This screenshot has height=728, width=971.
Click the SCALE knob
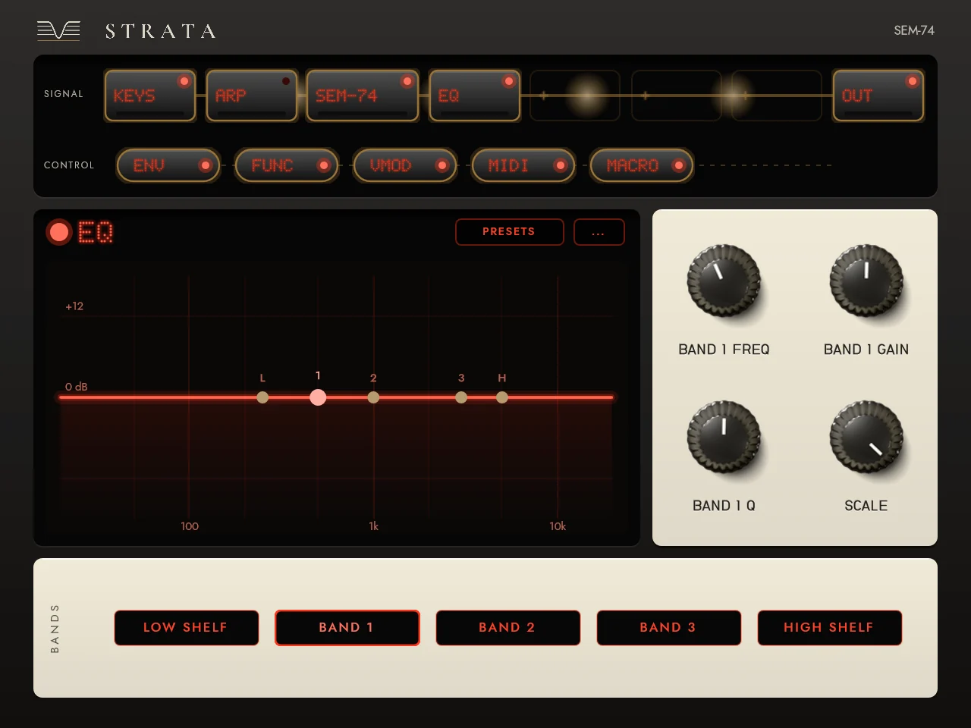(866, 437)
